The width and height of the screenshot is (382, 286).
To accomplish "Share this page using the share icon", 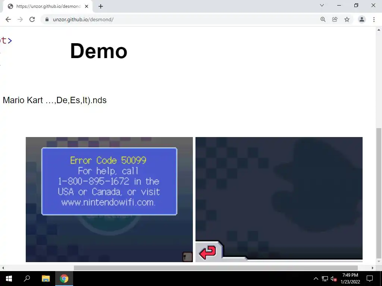I will coord(335,19).
